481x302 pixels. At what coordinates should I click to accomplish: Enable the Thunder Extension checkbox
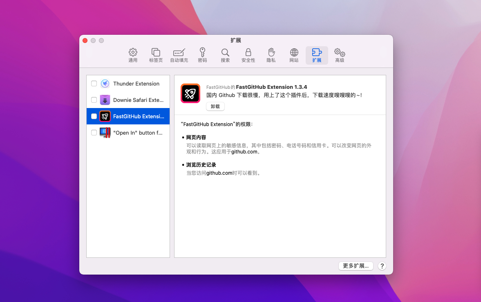point(94,83)
